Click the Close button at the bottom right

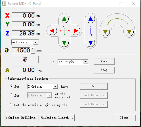(x=124, y=118)
